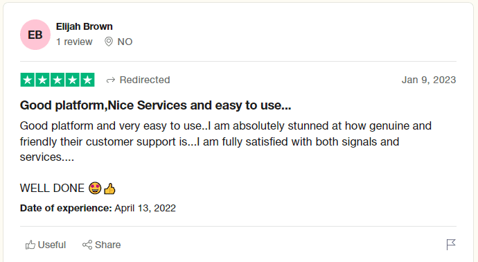Click the '1 review' count text

pos(74,42)
